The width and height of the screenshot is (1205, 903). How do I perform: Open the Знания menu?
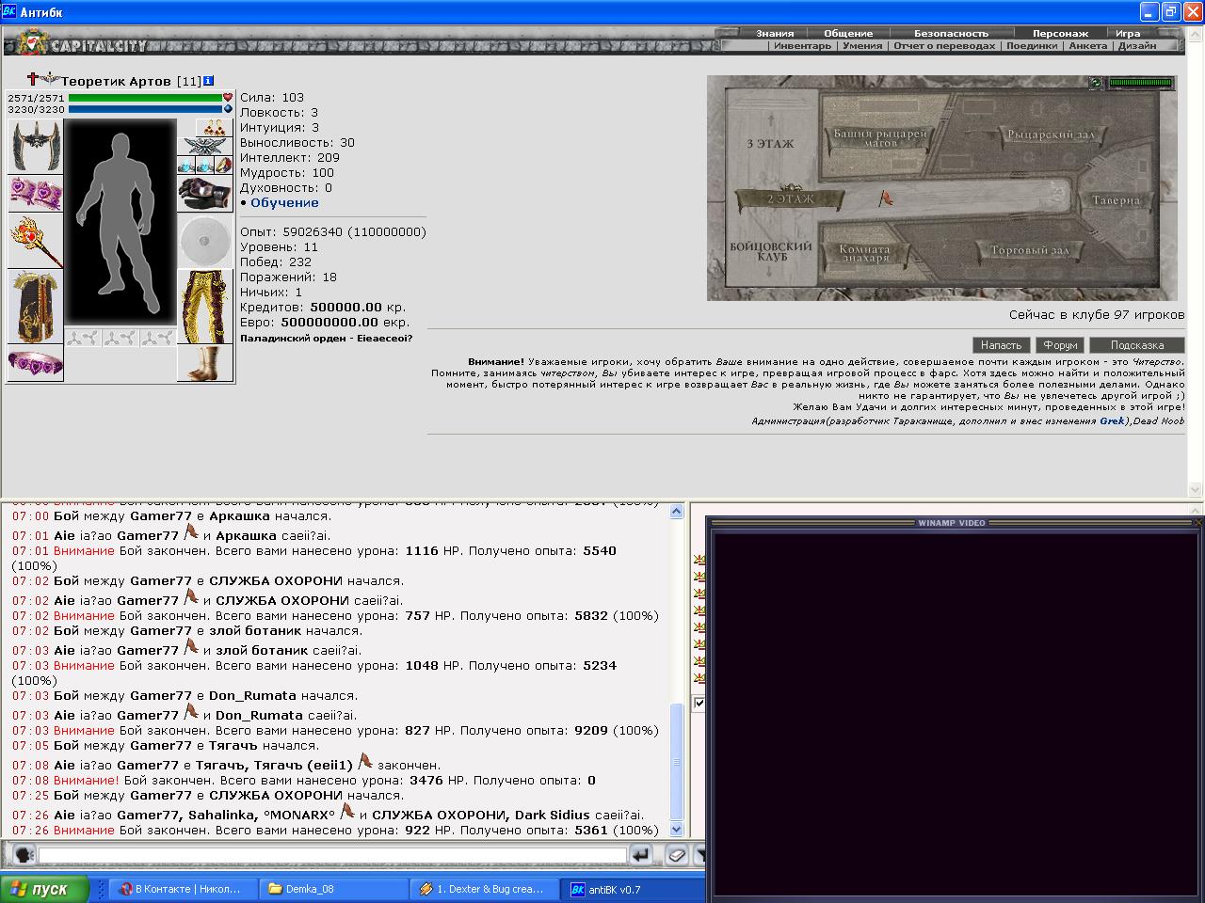point(775,34)
